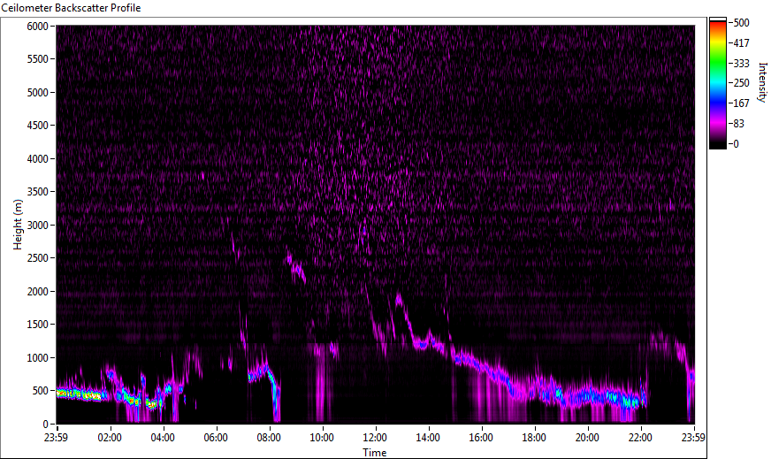Click the 'Intensity' color scale label
Viewport: 771px width, 459px height.
tap(762, 81)
